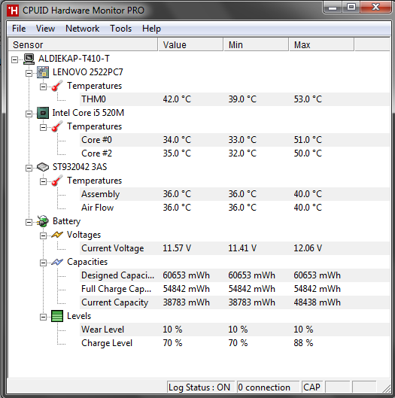The width and height of the screenshot is (395, 398).
Task: Select the THM0 temperature row
Action: [x=235, y=99]
